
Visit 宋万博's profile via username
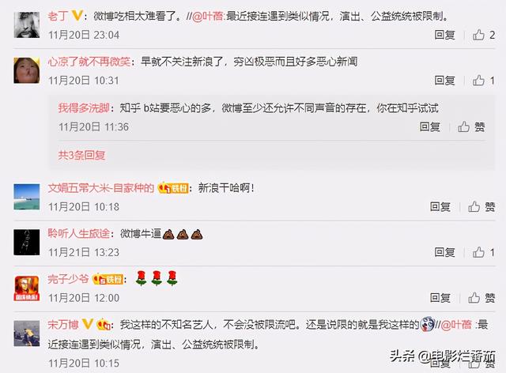[63, 324]
